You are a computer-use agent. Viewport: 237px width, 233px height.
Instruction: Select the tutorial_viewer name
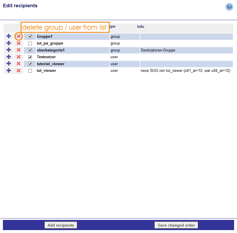pyautogui.click(x=51, y=64)
